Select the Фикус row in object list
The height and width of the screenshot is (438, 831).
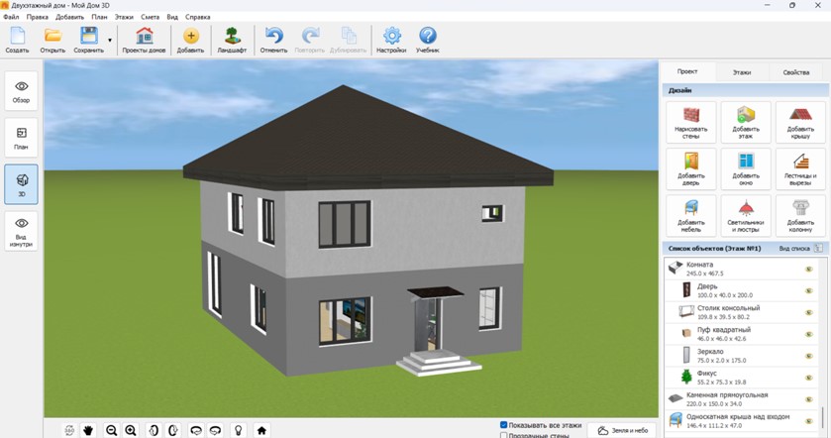point(741,378)
